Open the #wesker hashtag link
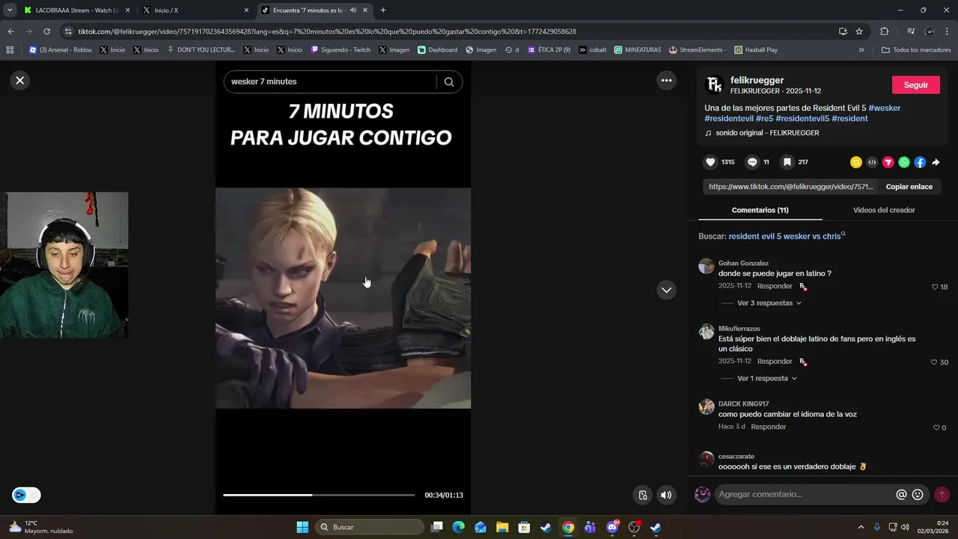Image resolution: width=958 pixels, height=539 pixels. 885,108
